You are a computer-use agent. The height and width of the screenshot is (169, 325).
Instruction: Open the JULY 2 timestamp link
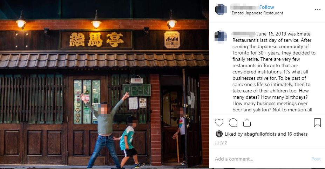click(x=221, y=143)
